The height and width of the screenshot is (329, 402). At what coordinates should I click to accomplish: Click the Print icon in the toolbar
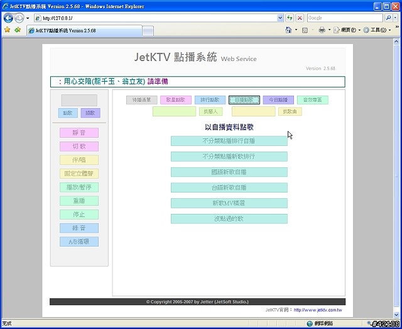click(322, 30)
